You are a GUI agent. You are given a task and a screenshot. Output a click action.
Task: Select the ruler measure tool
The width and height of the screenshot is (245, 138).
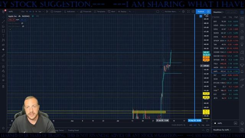coord(3,56)
